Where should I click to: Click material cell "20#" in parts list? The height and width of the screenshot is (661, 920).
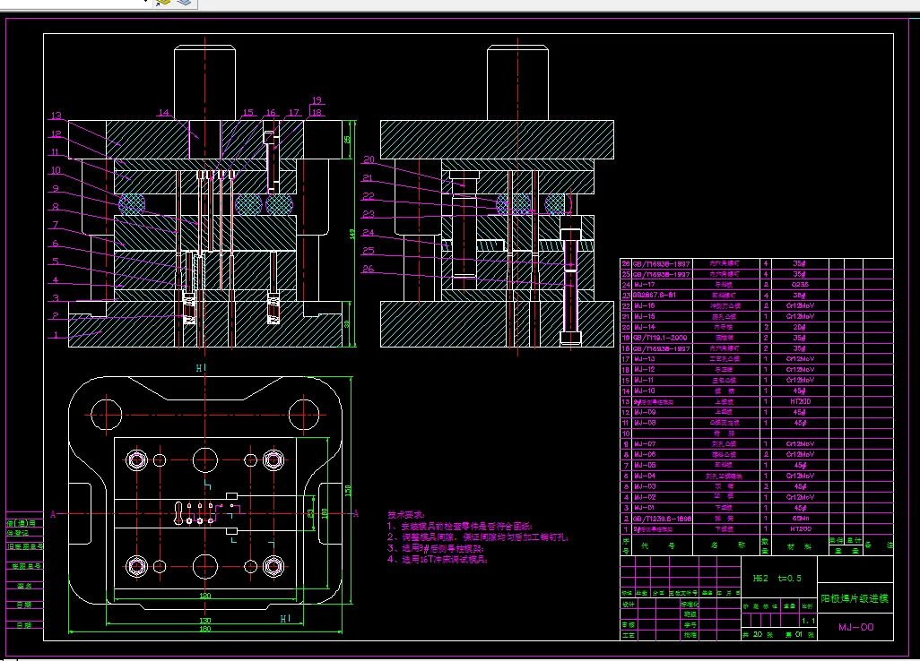pos(800,327)
